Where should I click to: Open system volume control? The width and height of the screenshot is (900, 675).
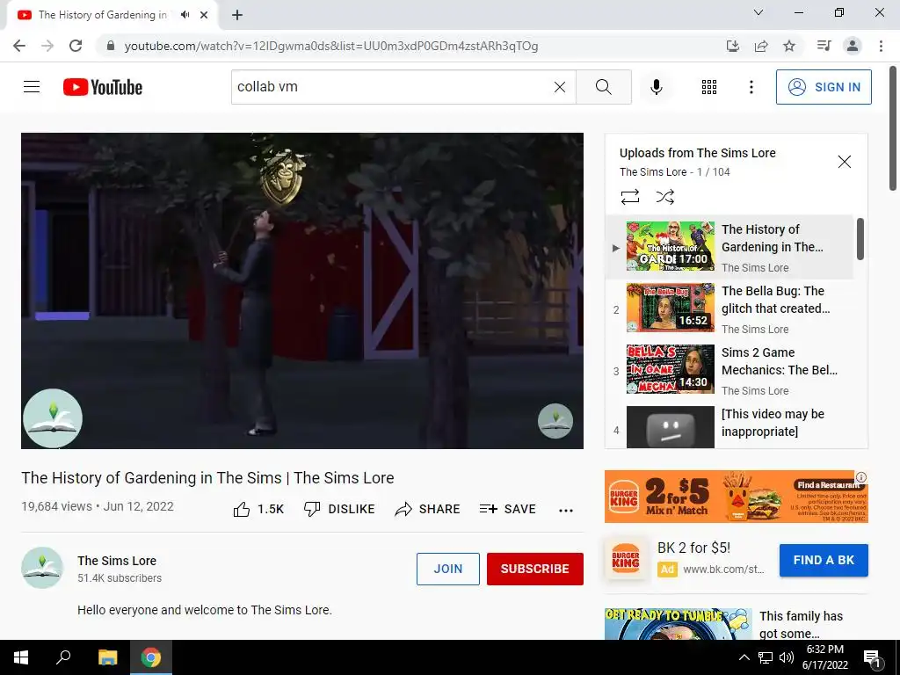coord(787,657)
